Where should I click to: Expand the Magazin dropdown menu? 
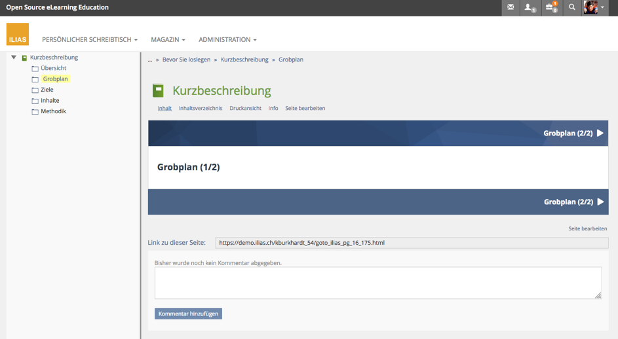coord(168,40)
